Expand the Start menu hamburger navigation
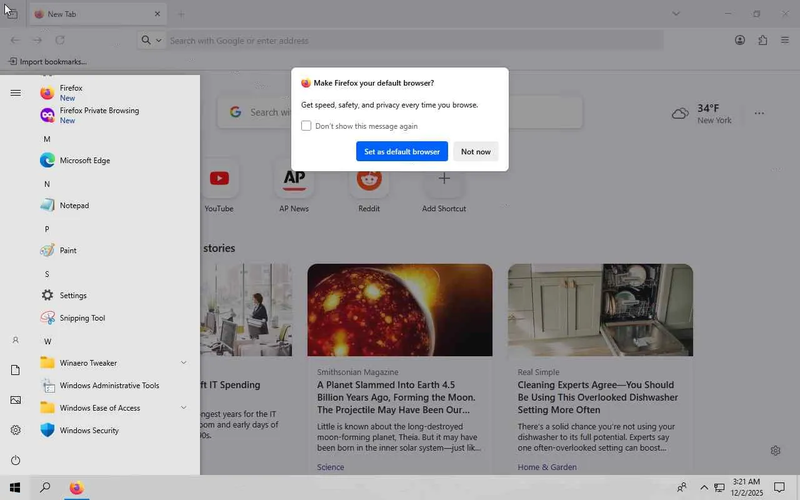The height and width of the screenshot is (500, 800). (x=16, y=92)
